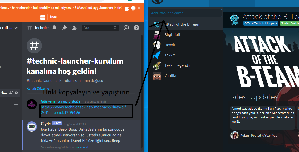Click the Technic Launcher logo
The height and width of the screenshot is (152, 299).
click(x=158, y=2)
